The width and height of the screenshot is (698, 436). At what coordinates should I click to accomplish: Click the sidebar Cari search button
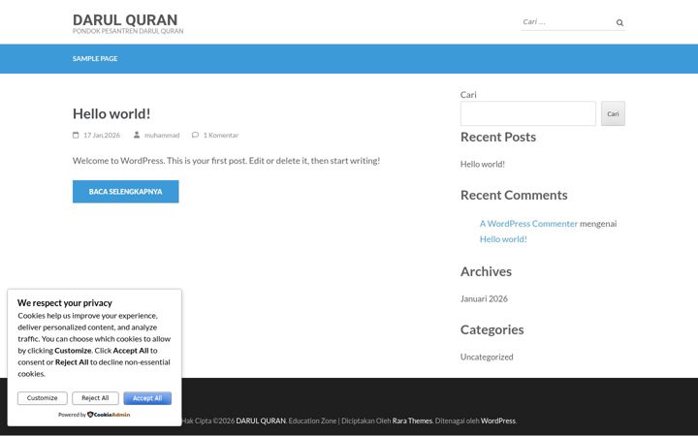pos(613,113)
